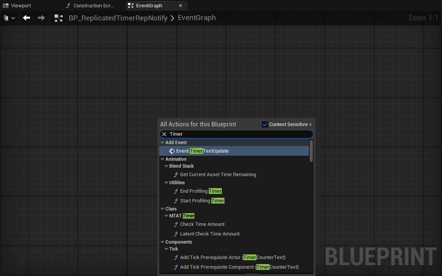Click the event icon beside Event TimerTextUpdate
442x276 pixels.
coord(172,151)
